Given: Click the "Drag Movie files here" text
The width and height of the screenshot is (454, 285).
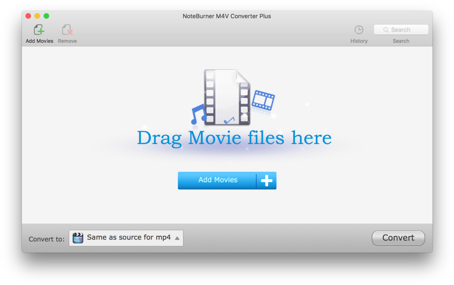Looking at the screenshot, I should click(x=234, y=138).
